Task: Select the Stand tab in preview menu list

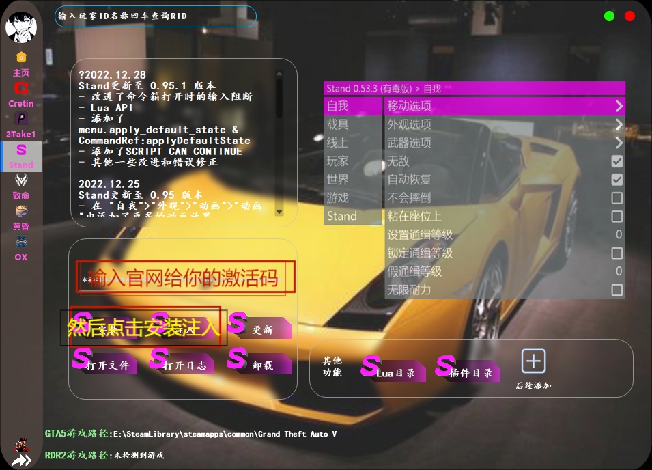Action: pos(352,217)
